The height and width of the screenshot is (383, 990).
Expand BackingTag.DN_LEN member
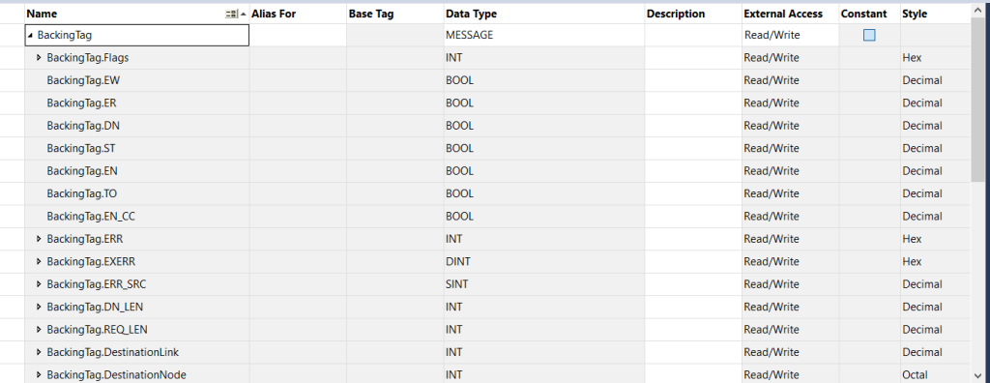pos(39,308)
